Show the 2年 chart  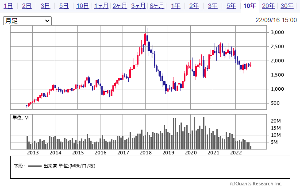(x=194, y=6)
